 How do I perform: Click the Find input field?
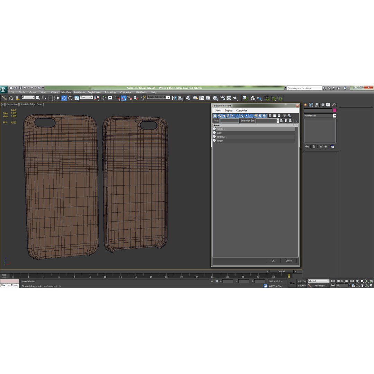(229, 121)
